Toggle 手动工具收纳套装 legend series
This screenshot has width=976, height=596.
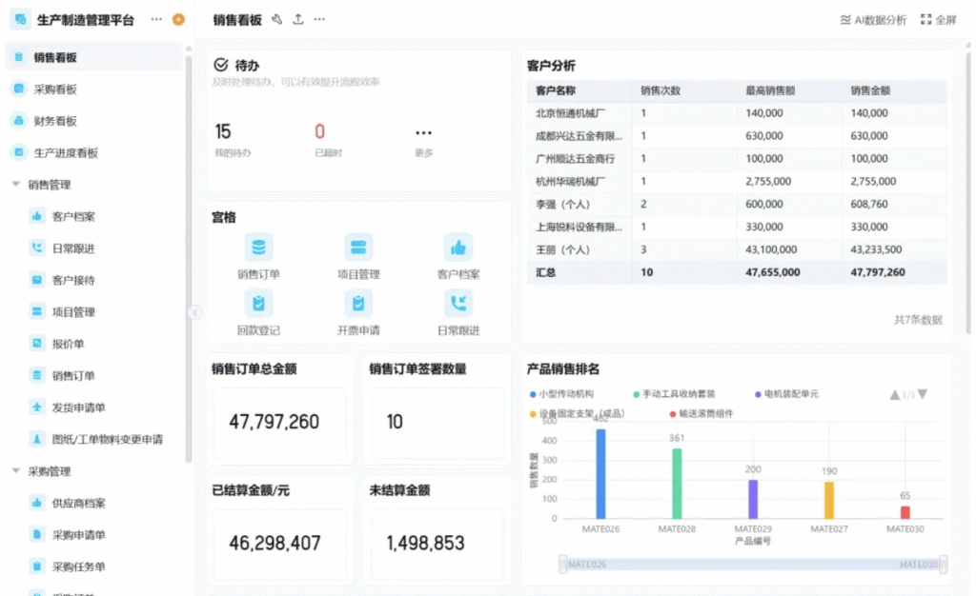click(673, 393)
